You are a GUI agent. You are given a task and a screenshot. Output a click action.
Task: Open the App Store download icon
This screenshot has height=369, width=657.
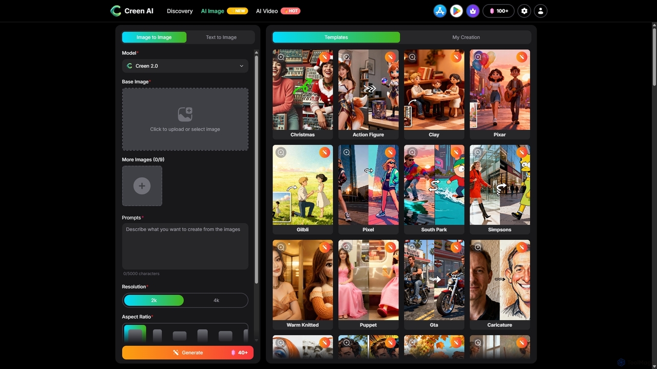point(440,11)
